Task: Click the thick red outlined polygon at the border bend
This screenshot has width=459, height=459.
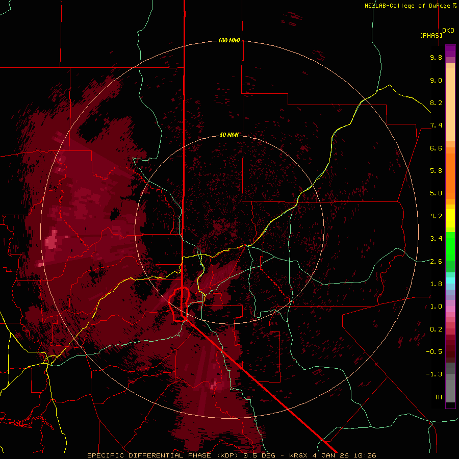Action: tap(179, 304)
